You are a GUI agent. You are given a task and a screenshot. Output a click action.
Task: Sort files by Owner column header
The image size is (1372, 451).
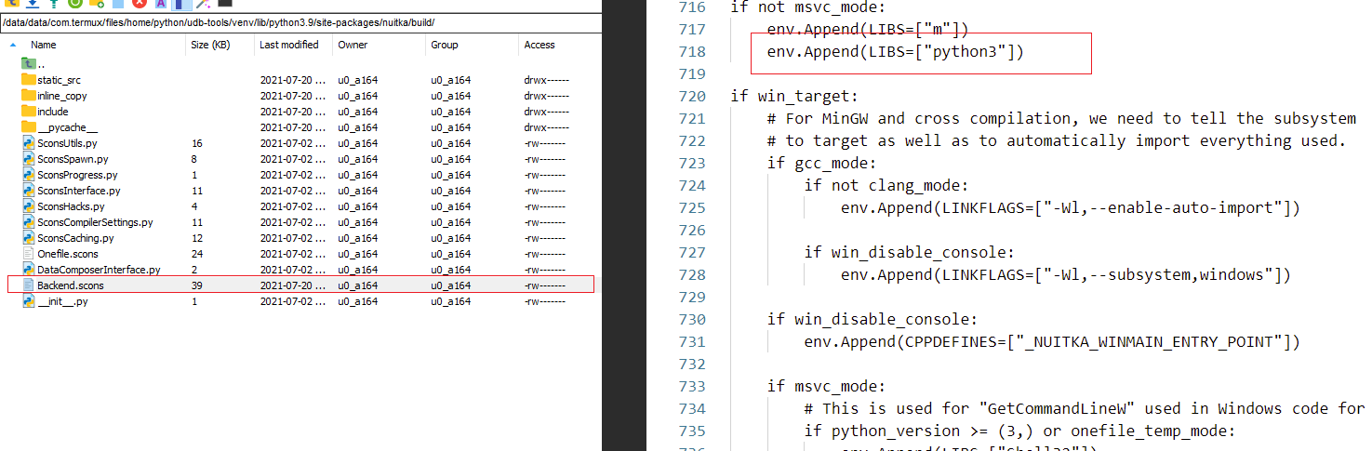tap(353, 45)
